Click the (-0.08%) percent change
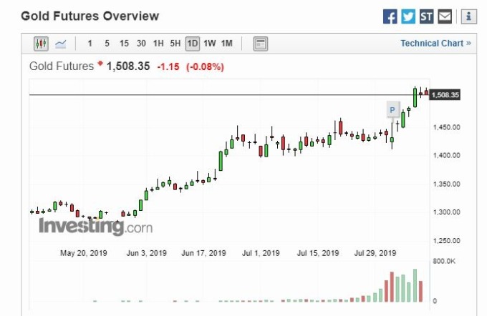 [205, 66]
